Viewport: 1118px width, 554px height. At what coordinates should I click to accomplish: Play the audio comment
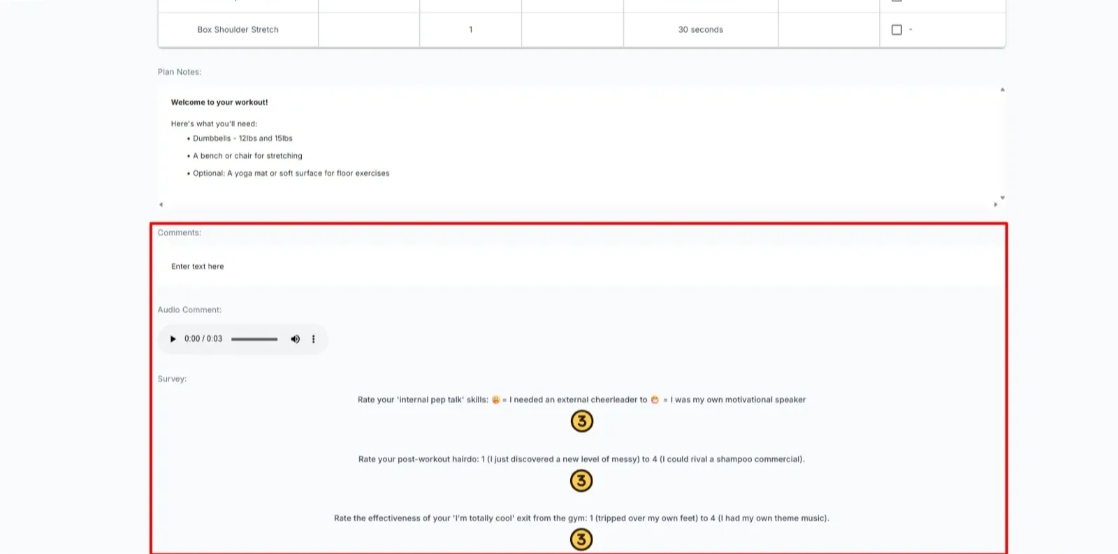tap(173, 339)
